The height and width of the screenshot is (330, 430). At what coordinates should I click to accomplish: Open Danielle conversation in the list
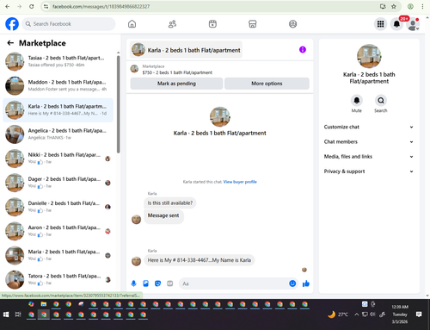coord(58,207)
